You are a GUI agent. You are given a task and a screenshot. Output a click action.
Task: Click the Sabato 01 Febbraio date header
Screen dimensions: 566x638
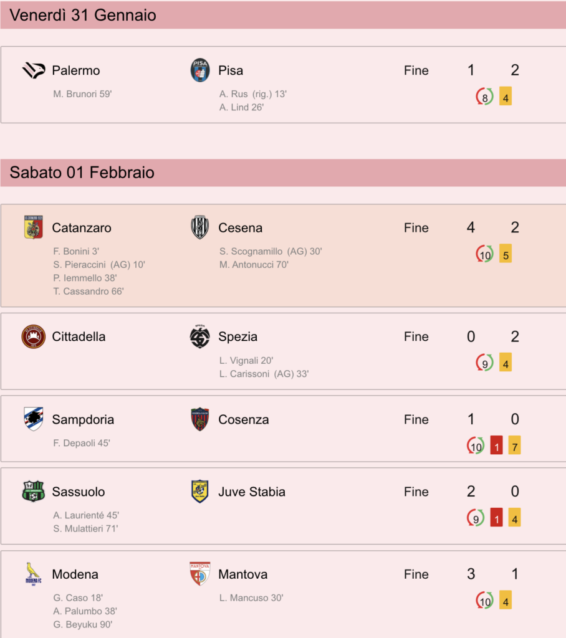(283, 173)
